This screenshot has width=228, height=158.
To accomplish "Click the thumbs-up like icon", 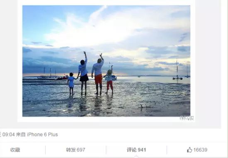I will (189, 150).
